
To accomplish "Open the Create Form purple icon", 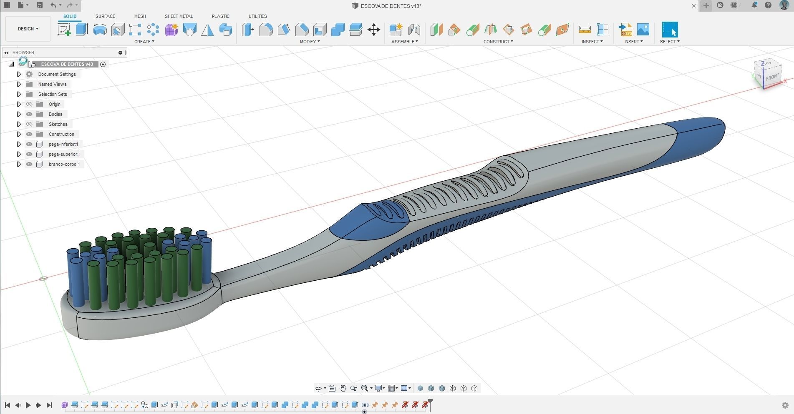I will 171,30.
